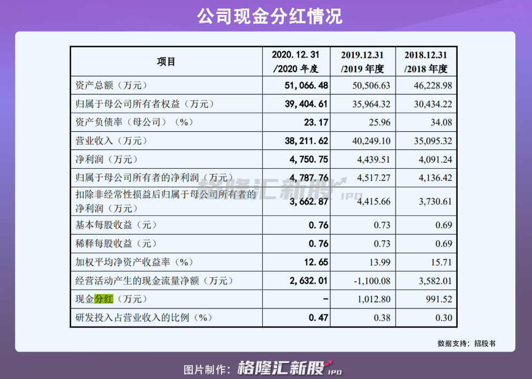Select row label 归属于母公司所有者的净利润（万元）
Viewport: 532px width, 379px height.
pyautogui.click(x=154, y=178)
